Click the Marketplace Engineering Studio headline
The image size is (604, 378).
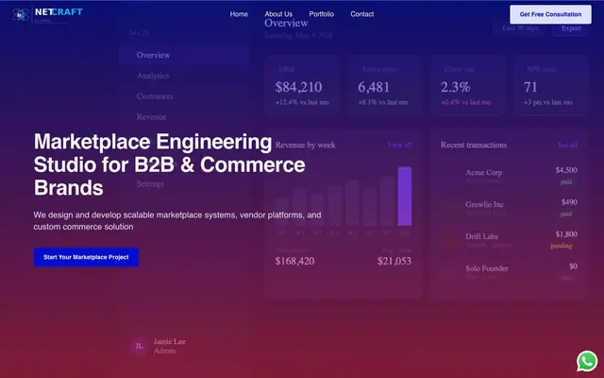tap(170, 164)
